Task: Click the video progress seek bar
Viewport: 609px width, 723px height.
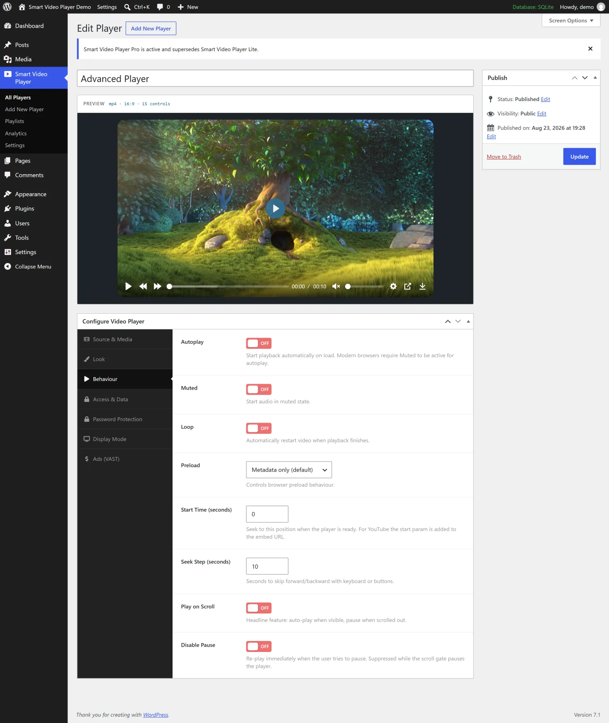Action: [228, 286]
